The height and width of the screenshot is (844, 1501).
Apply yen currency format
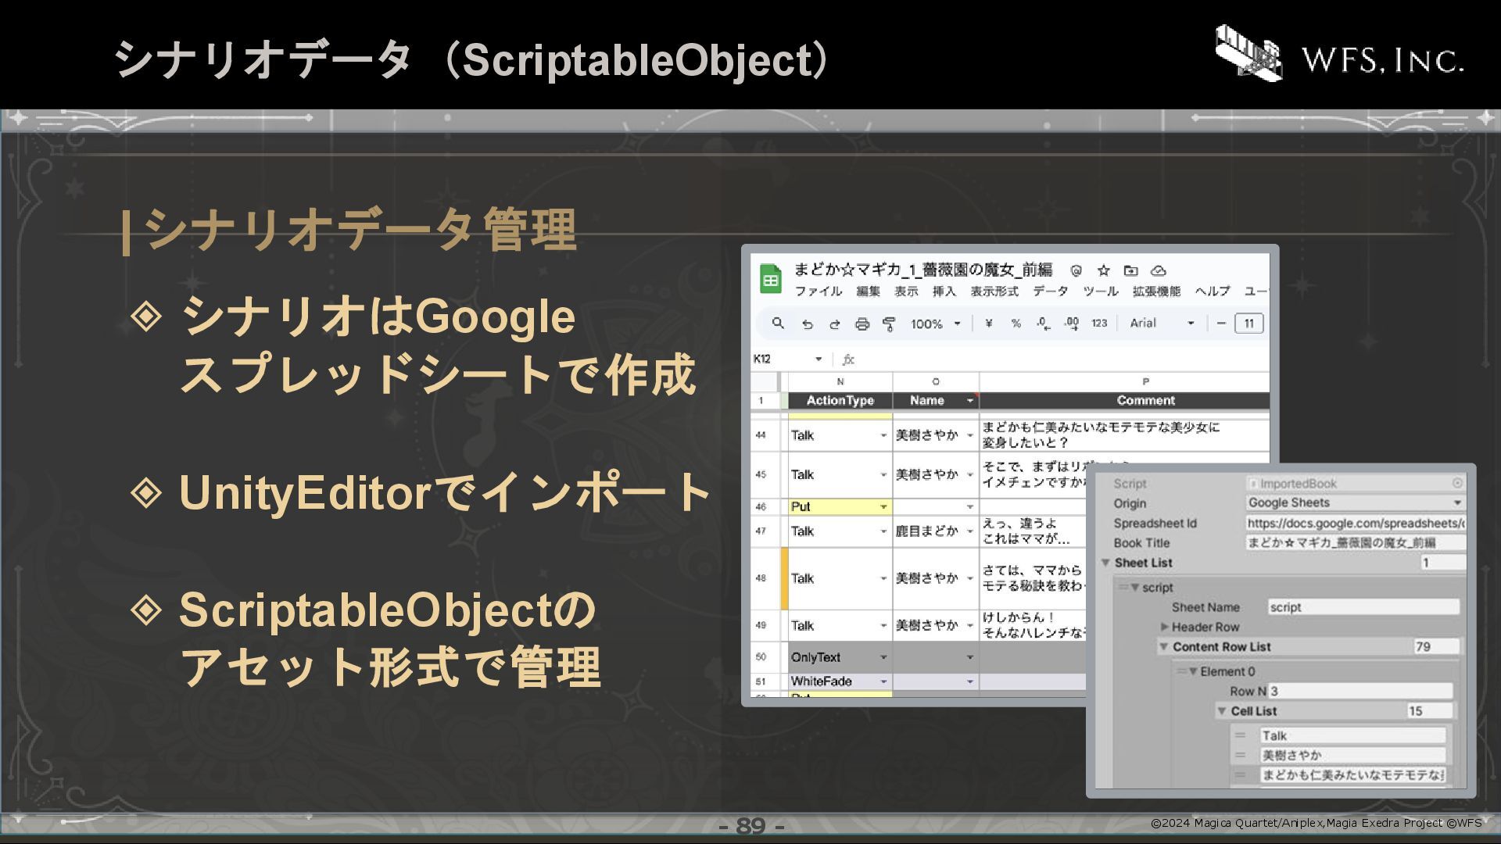989,323
